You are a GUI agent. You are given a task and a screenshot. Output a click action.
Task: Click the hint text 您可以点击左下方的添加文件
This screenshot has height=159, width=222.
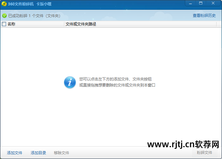115,79
